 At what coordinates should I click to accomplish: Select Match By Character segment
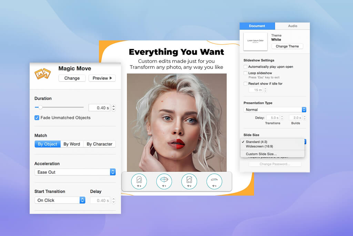click(100, 144)
